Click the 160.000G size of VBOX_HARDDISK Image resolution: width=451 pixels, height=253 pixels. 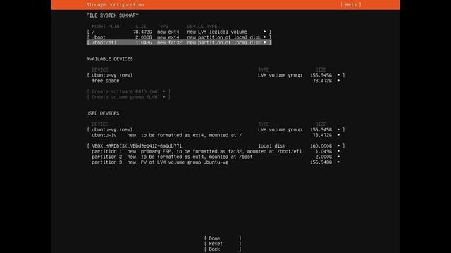[x=321, y=146]
